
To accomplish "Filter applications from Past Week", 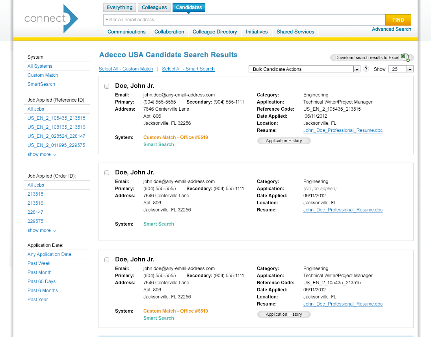I will coord(39,263).
